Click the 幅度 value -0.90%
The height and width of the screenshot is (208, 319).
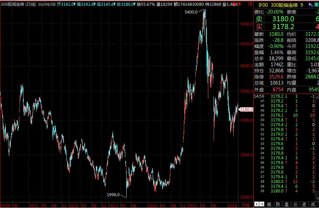tap(276, 46)
